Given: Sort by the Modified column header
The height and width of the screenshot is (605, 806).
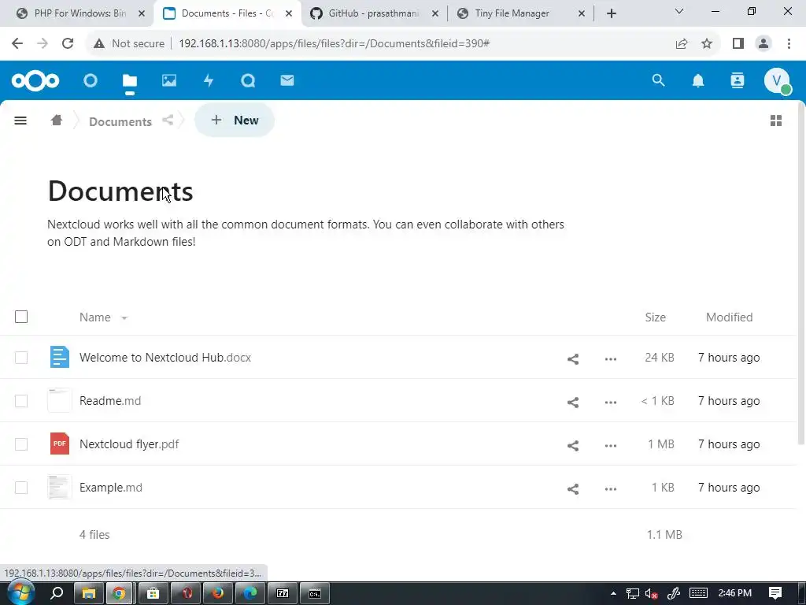Looking at the screenshot, I should [x=729, y=317].
